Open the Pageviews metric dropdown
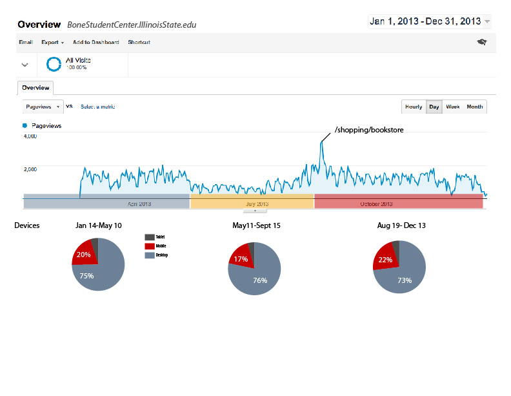Screen dimensions: 511x396 tap(43, 107)
